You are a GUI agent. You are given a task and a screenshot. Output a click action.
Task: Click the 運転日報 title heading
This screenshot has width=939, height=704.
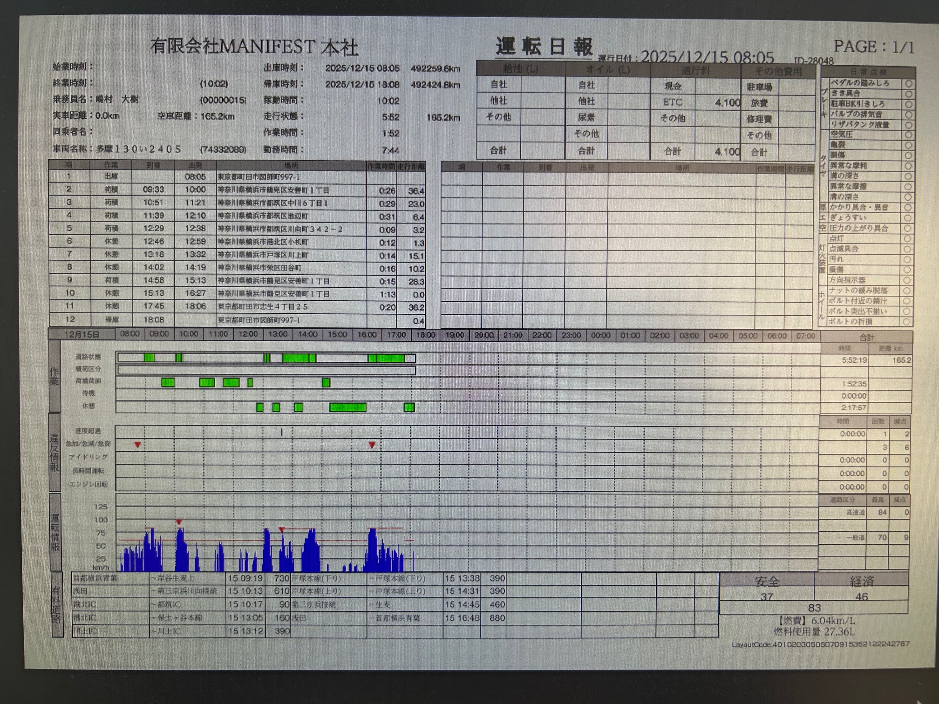pos(544,47)
